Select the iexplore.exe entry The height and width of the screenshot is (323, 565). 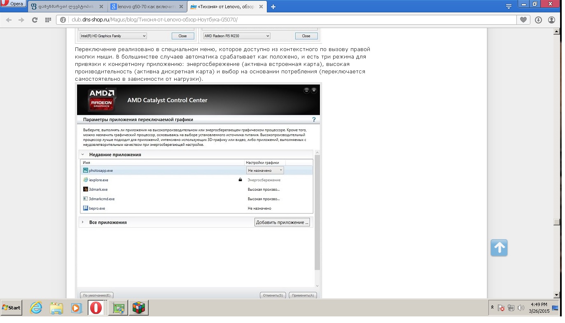point(98,180)
